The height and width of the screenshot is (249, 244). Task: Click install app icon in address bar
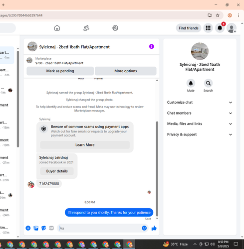(x=210, y=15)
